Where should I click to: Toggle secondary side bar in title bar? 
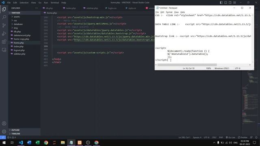pos(230,2)
